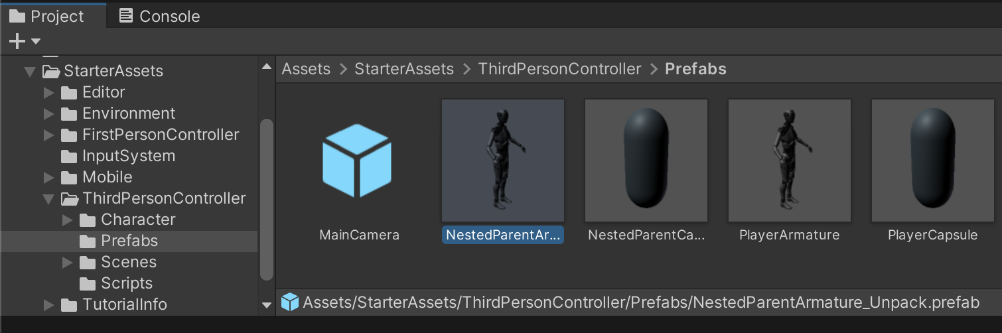1002x333 pixels.
Task: Select the NestedParentCapsule prefab thumbnail
Action: [x=646, y=161]
